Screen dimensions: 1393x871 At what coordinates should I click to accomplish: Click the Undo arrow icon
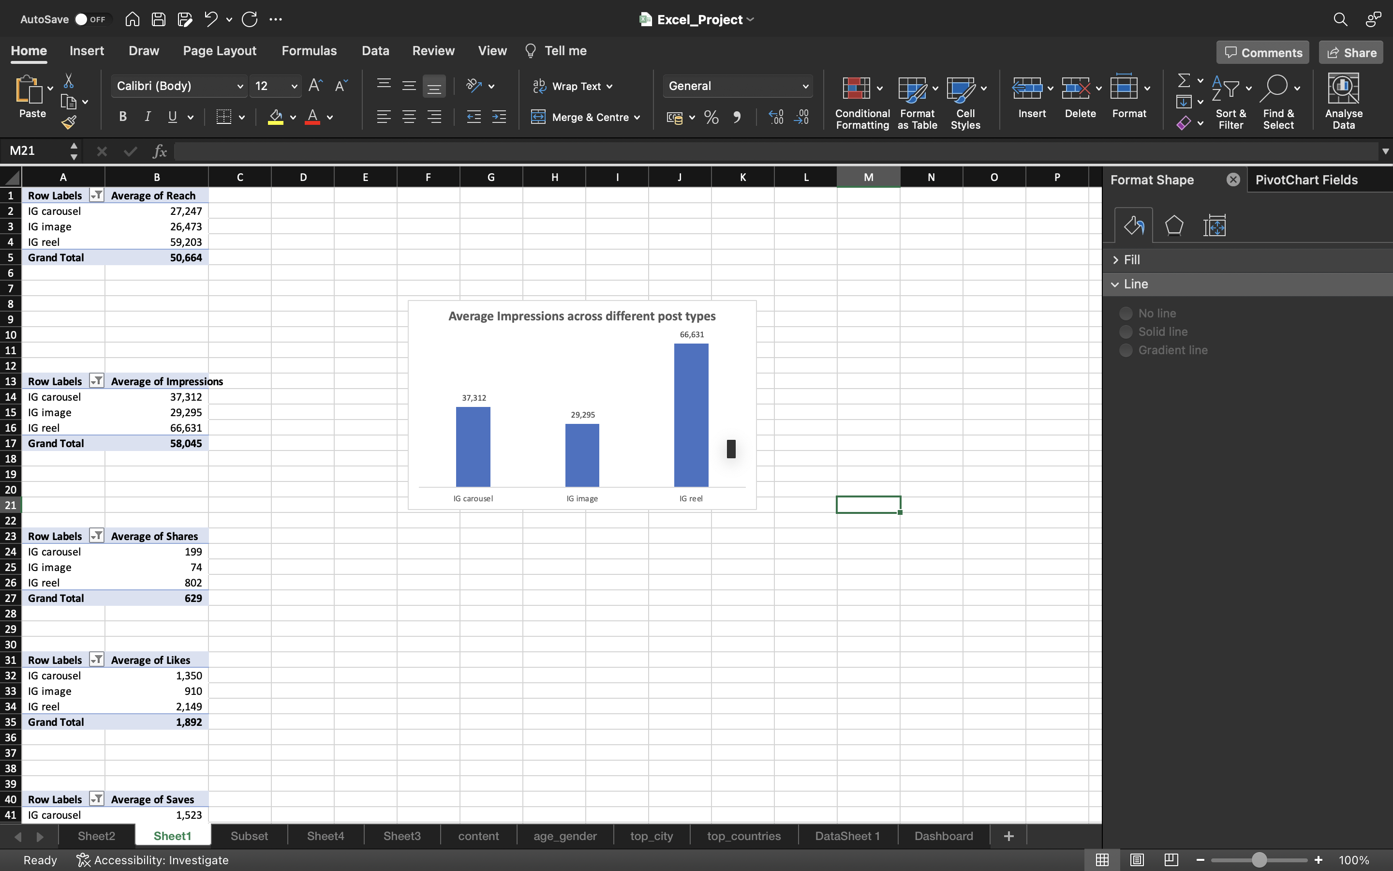tap(211, 19)
